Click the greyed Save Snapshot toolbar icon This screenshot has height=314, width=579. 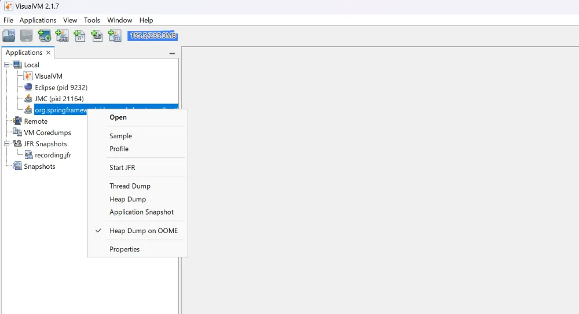point(26,36)
